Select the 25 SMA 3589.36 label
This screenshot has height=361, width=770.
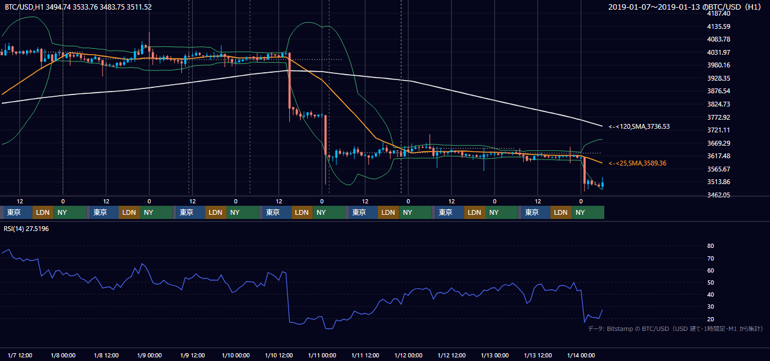tap(639, 163)
